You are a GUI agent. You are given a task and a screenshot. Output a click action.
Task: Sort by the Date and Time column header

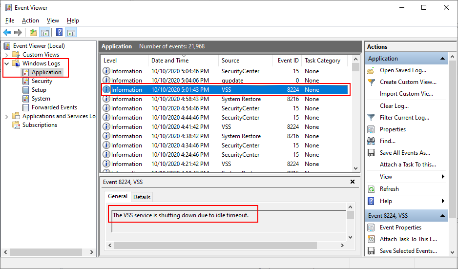coord(184,61)
